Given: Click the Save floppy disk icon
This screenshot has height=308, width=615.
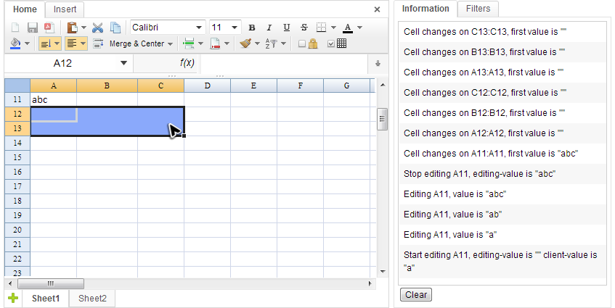Looking at the screenshot, I should click(x=32, y=28).
